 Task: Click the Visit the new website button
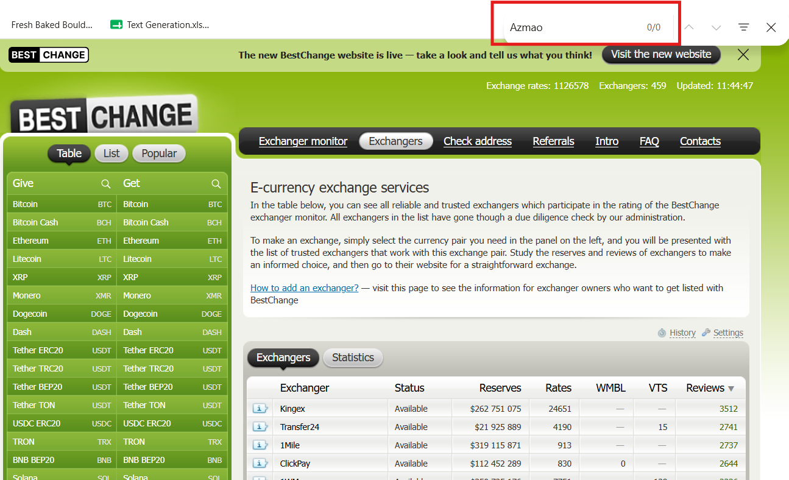coord(661,54)
